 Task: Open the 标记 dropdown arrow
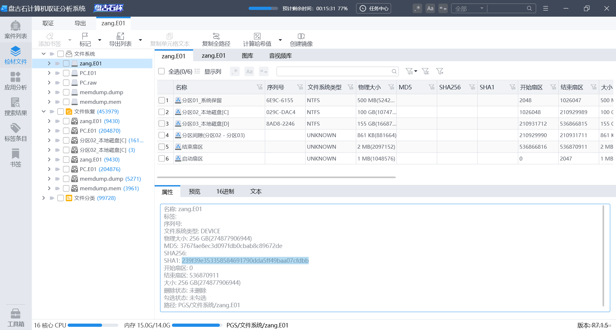point(99,40)
